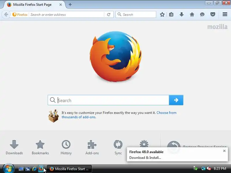Click the add-ons box image on start page

53,116
